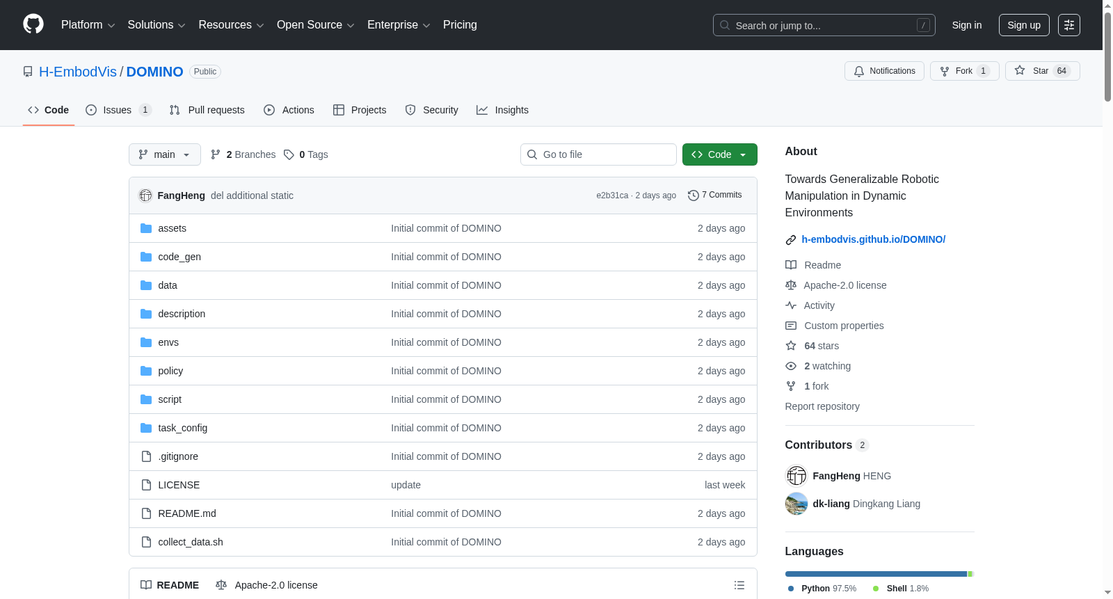Focus the Go to file input
Screen dimensions: 1113x599
click(598, 154)
